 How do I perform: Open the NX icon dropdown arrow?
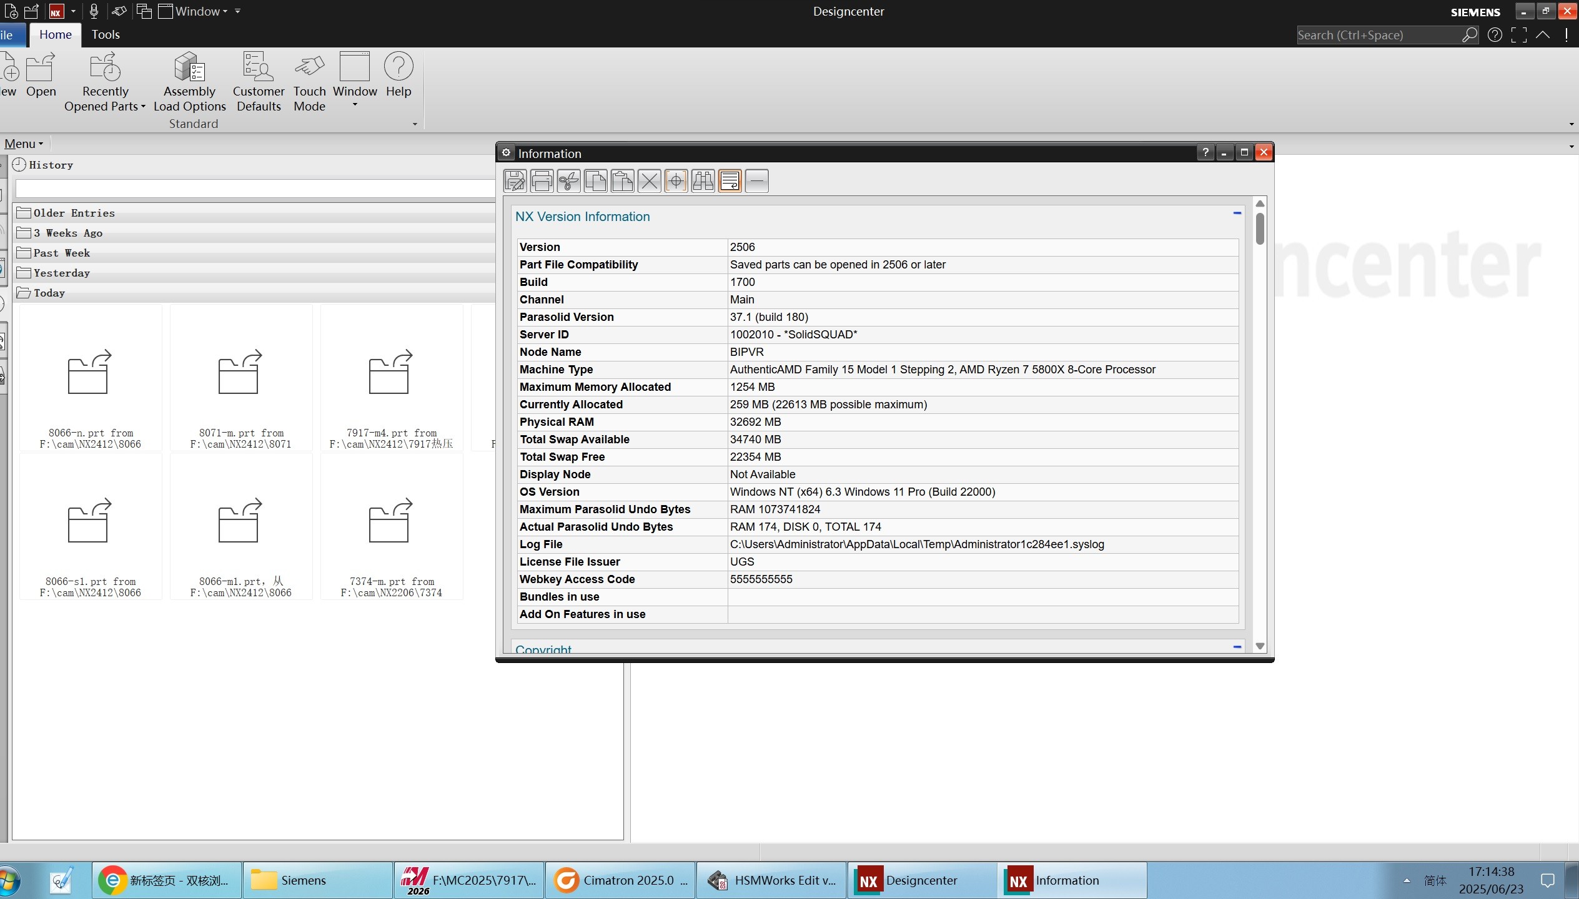tap(73, 11)
